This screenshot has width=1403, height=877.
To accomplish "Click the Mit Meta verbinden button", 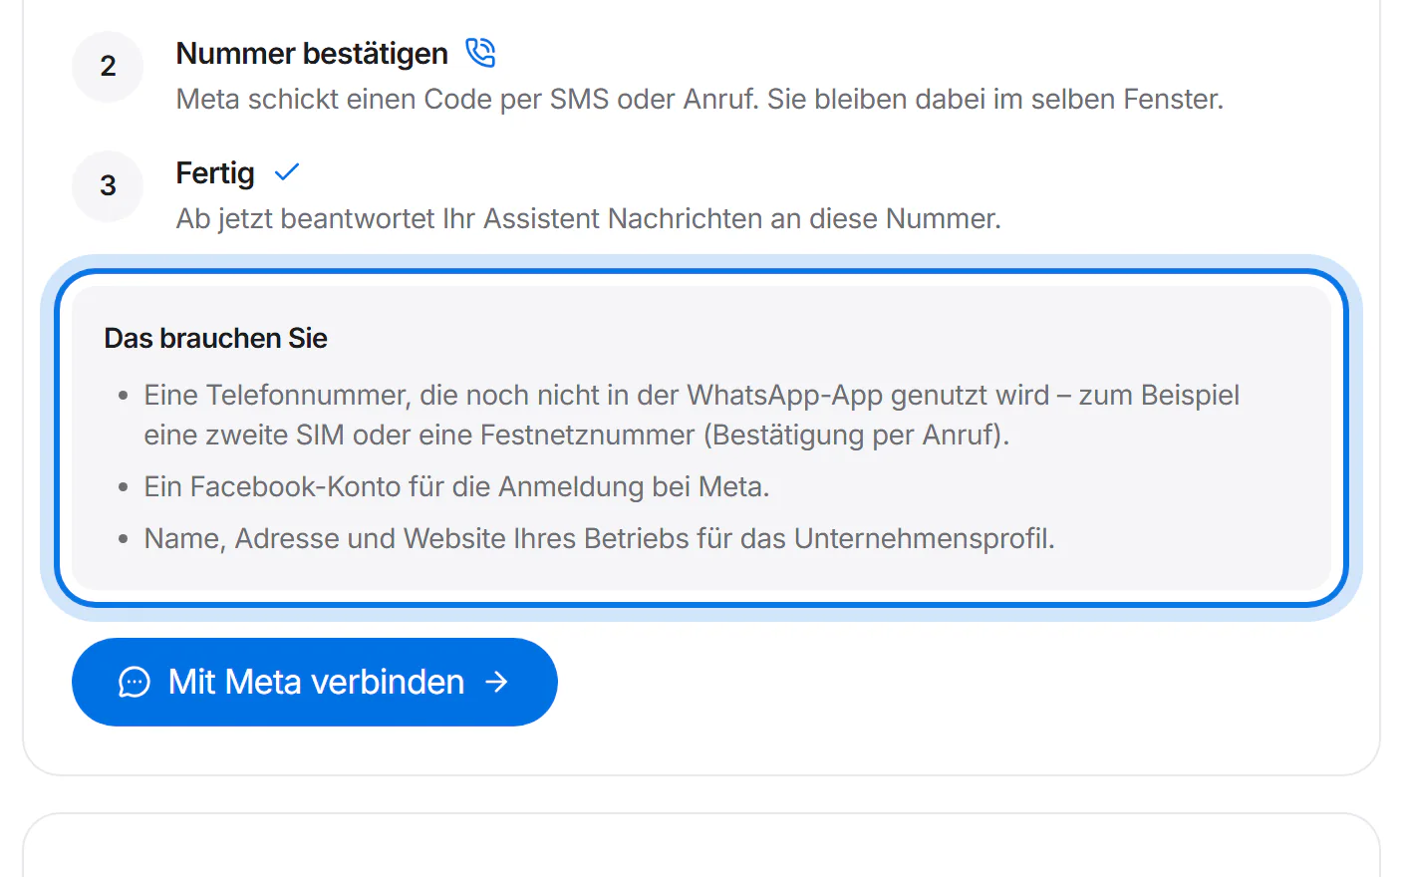I will pos(315,682).
